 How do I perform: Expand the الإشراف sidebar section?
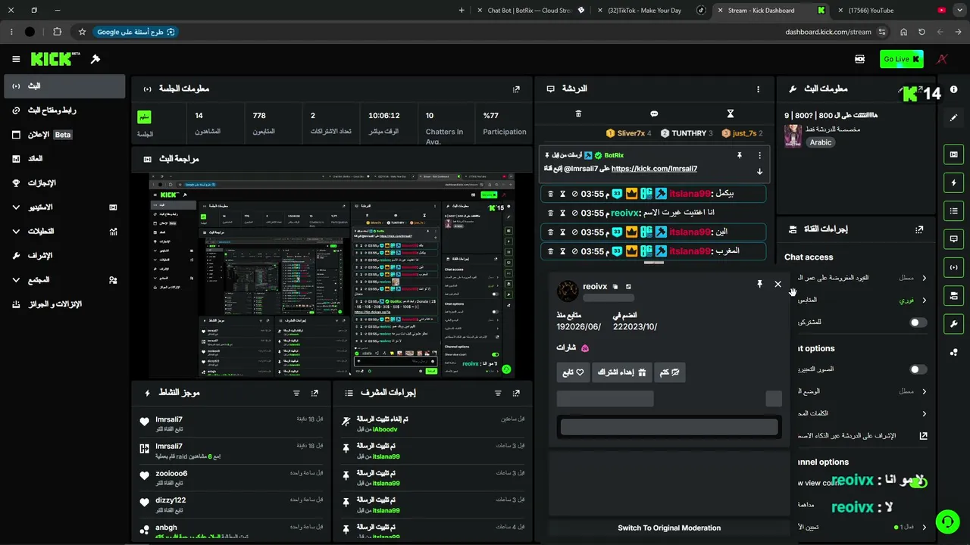(x=64, y=256)
